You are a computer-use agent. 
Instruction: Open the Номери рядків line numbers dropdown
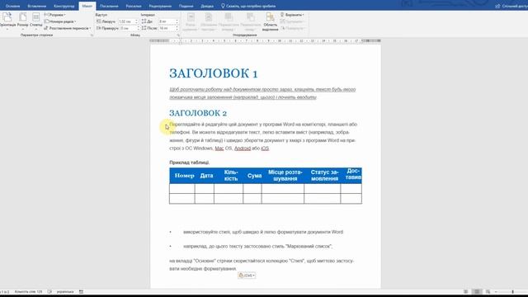pyautogui.click(x=60, y=21)
